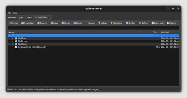The height and width of the screenshot is (98, 187).
Task: Sort by the Size column header
Action: pyautogui.click(x=155, y=32)
